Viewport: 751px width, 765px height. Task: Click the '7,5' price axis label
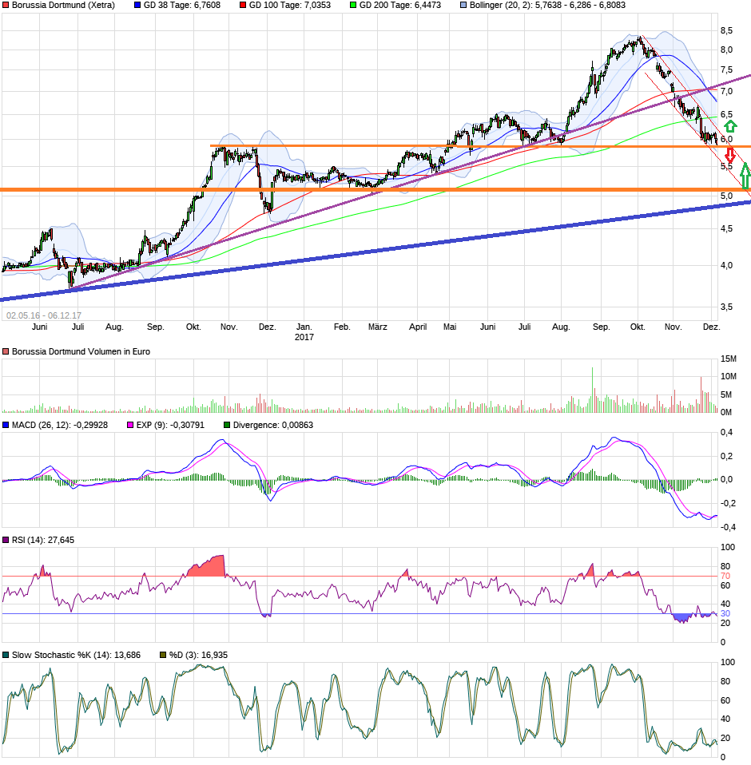[726, 69]
